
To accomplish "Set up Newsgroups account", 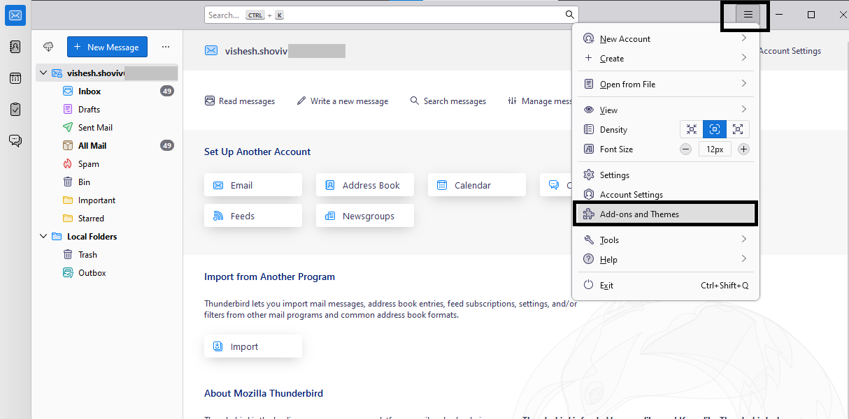I will click(365, 216).
